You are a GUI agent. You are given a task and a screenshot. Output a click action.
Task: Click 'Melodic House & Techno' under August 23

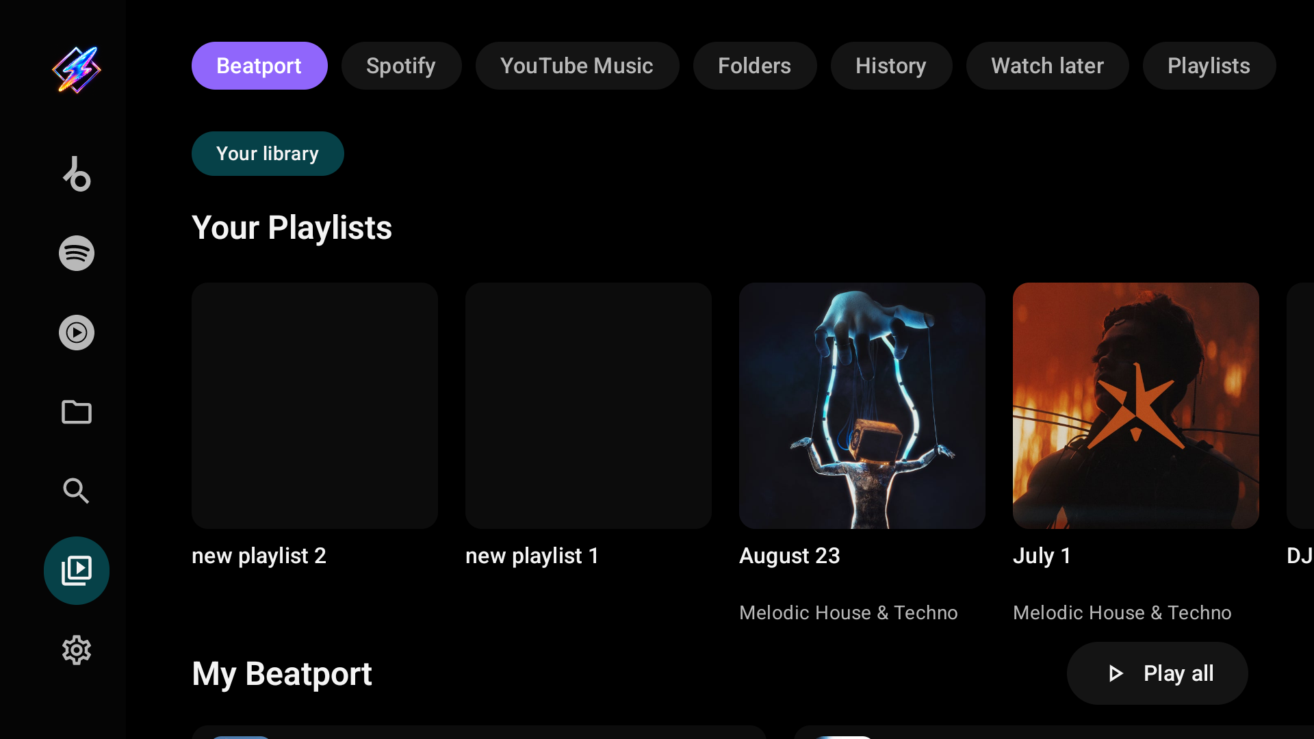[849, 612]
